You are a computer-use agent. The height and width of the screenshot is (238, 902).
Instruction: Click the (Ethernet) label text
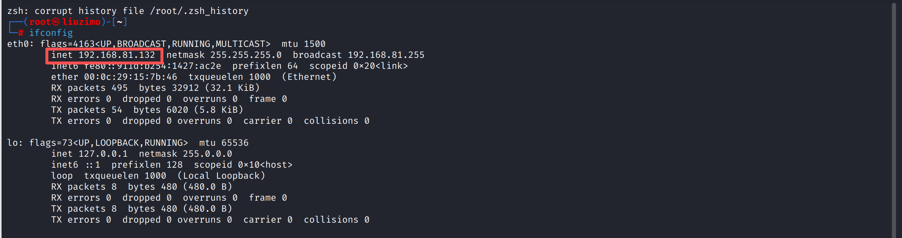pos(309,77)
